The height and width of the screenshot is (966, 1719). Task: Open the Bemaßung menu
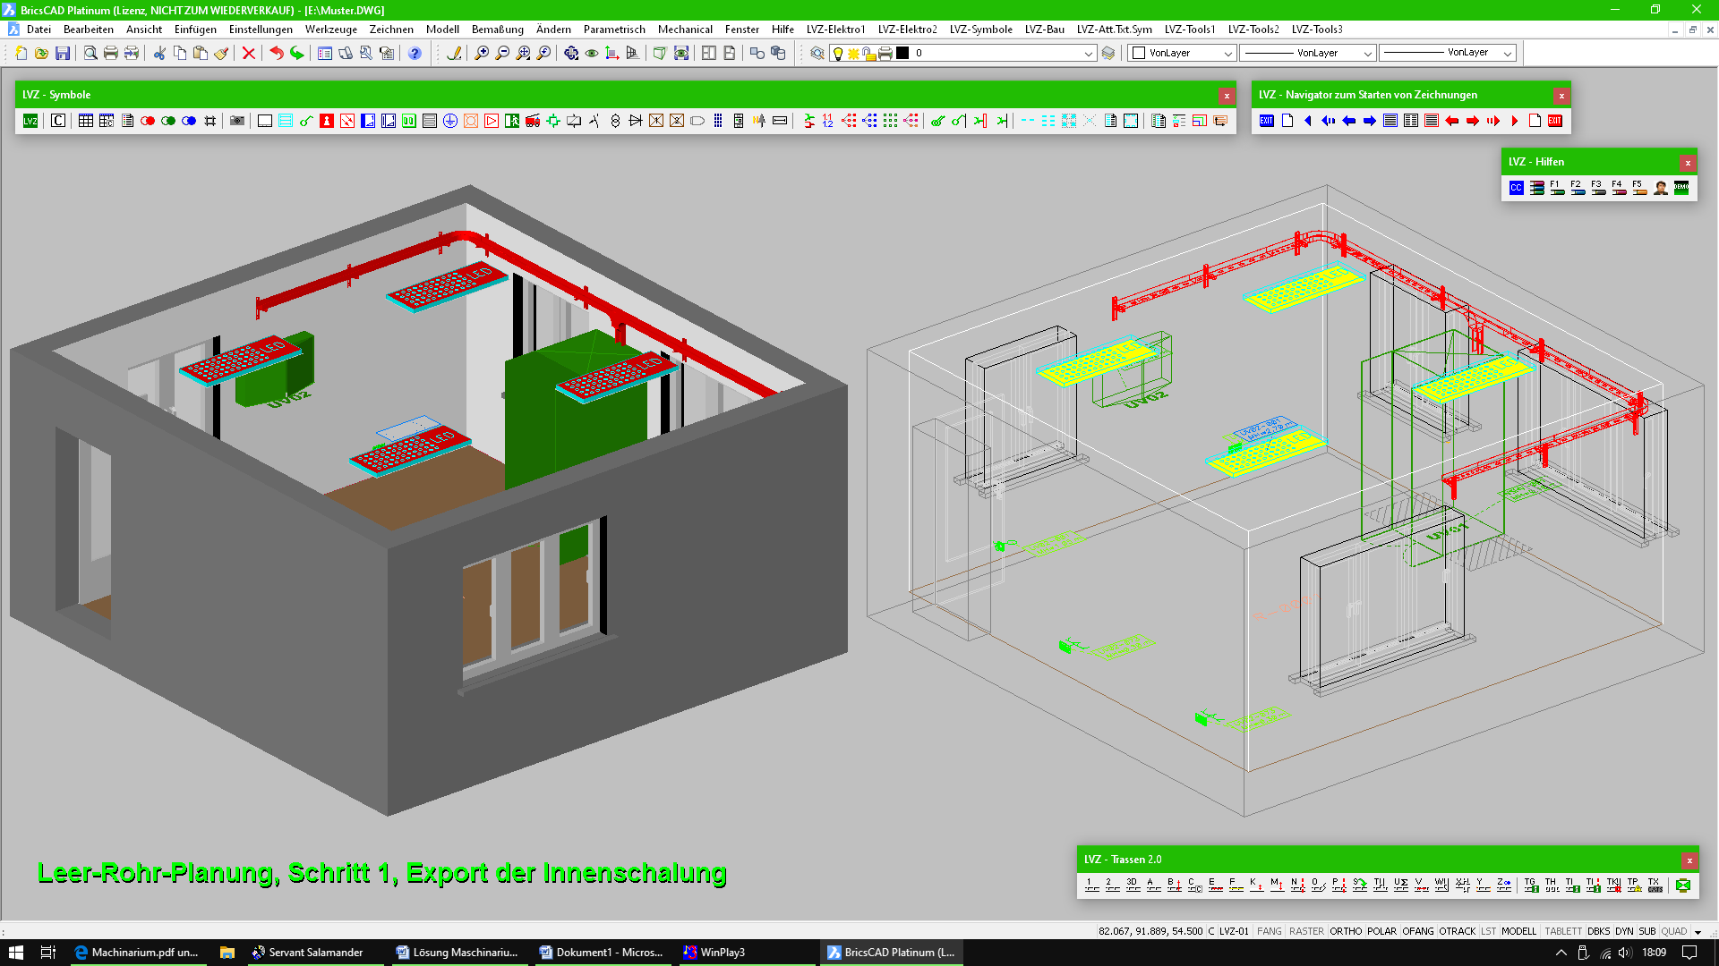[497, 30]
